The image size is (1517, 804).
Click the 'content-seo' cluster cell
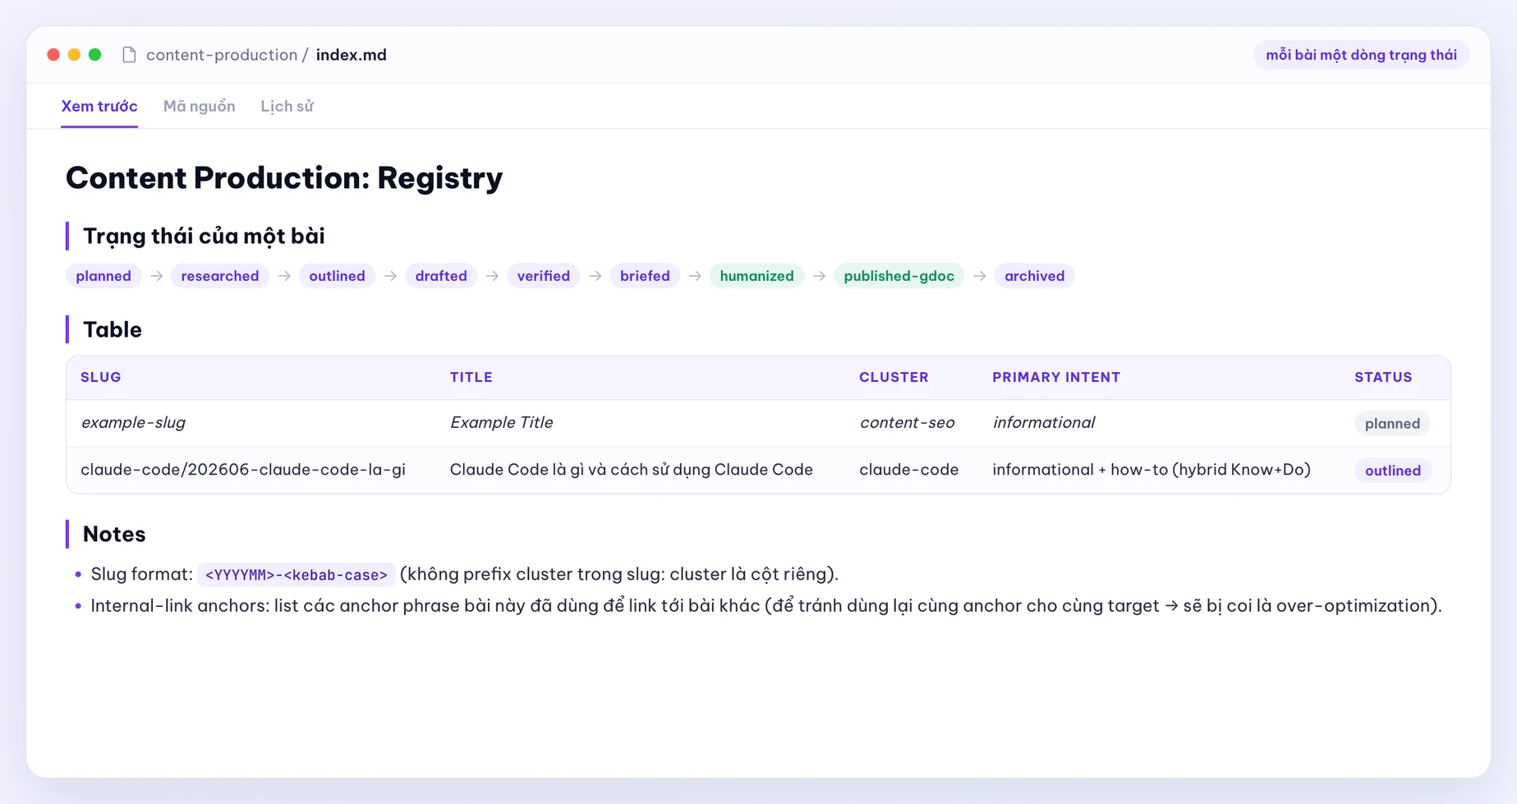tap(907, 423)
